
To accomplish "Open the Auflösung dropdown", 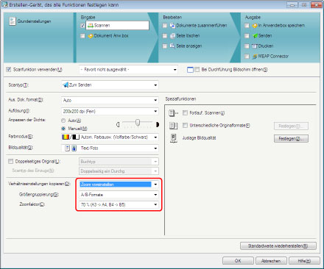I will pyautogui.click(x=110, y=111).
